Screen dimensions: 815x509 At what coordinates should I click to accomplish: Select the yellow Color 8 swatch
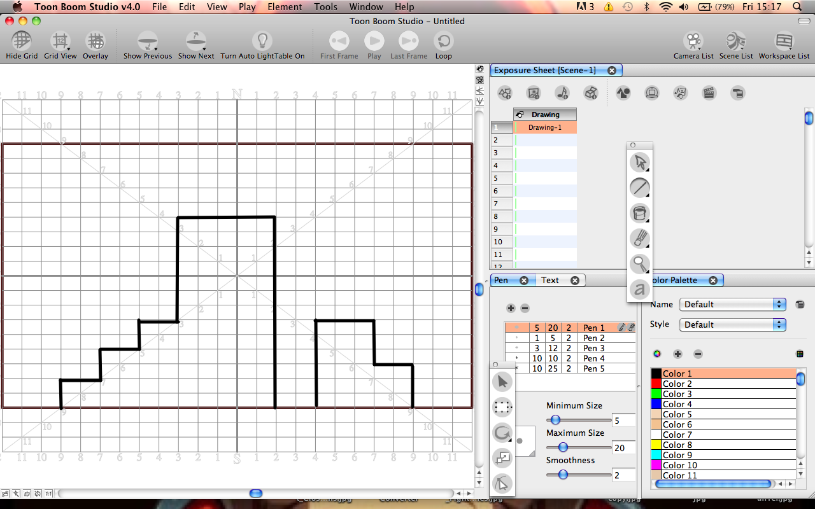point(656,445)
